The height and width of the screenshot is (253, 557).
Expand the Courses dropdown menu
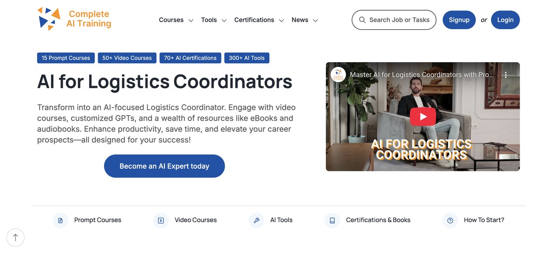pyautogui.click(x=176, y=20)
